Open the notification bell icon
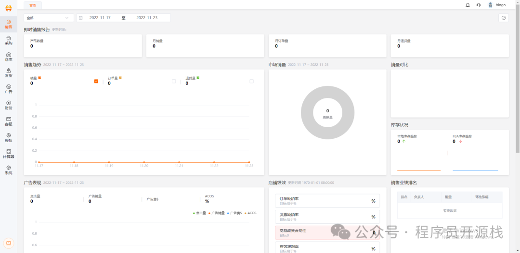 pos(468,5)
